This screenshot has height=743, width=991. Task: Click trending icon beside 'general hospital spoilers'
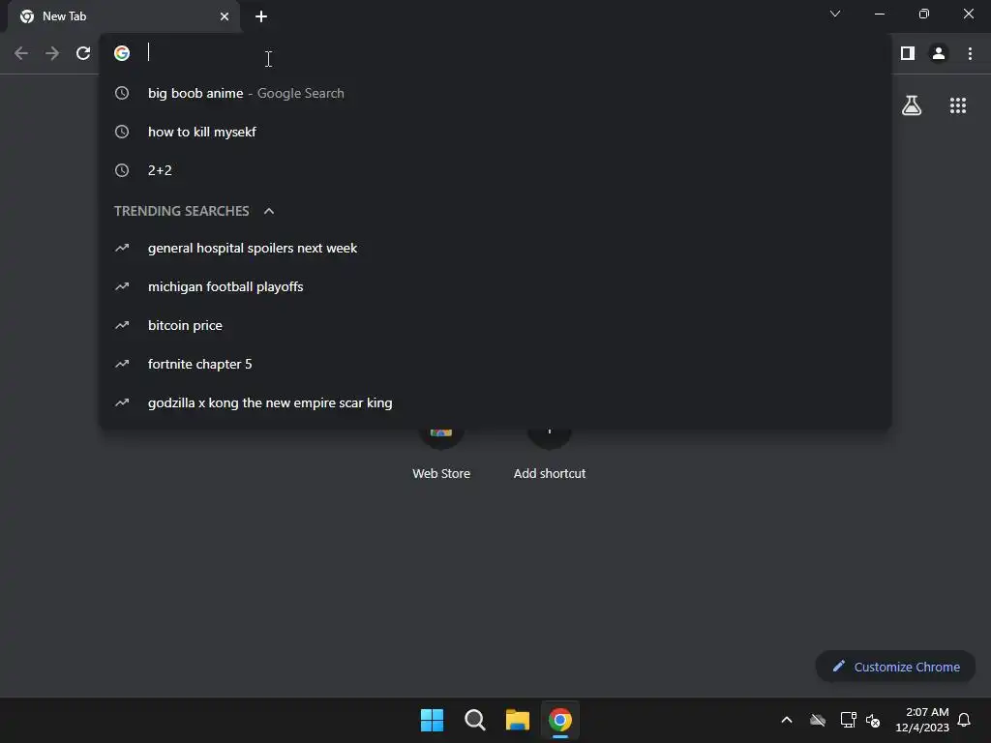[x=122, y=249]
